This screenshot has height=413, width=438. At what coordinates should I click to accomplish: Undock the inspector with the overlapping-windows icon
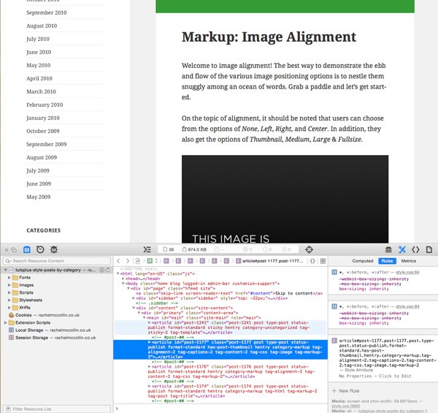(x=14, y=250)
